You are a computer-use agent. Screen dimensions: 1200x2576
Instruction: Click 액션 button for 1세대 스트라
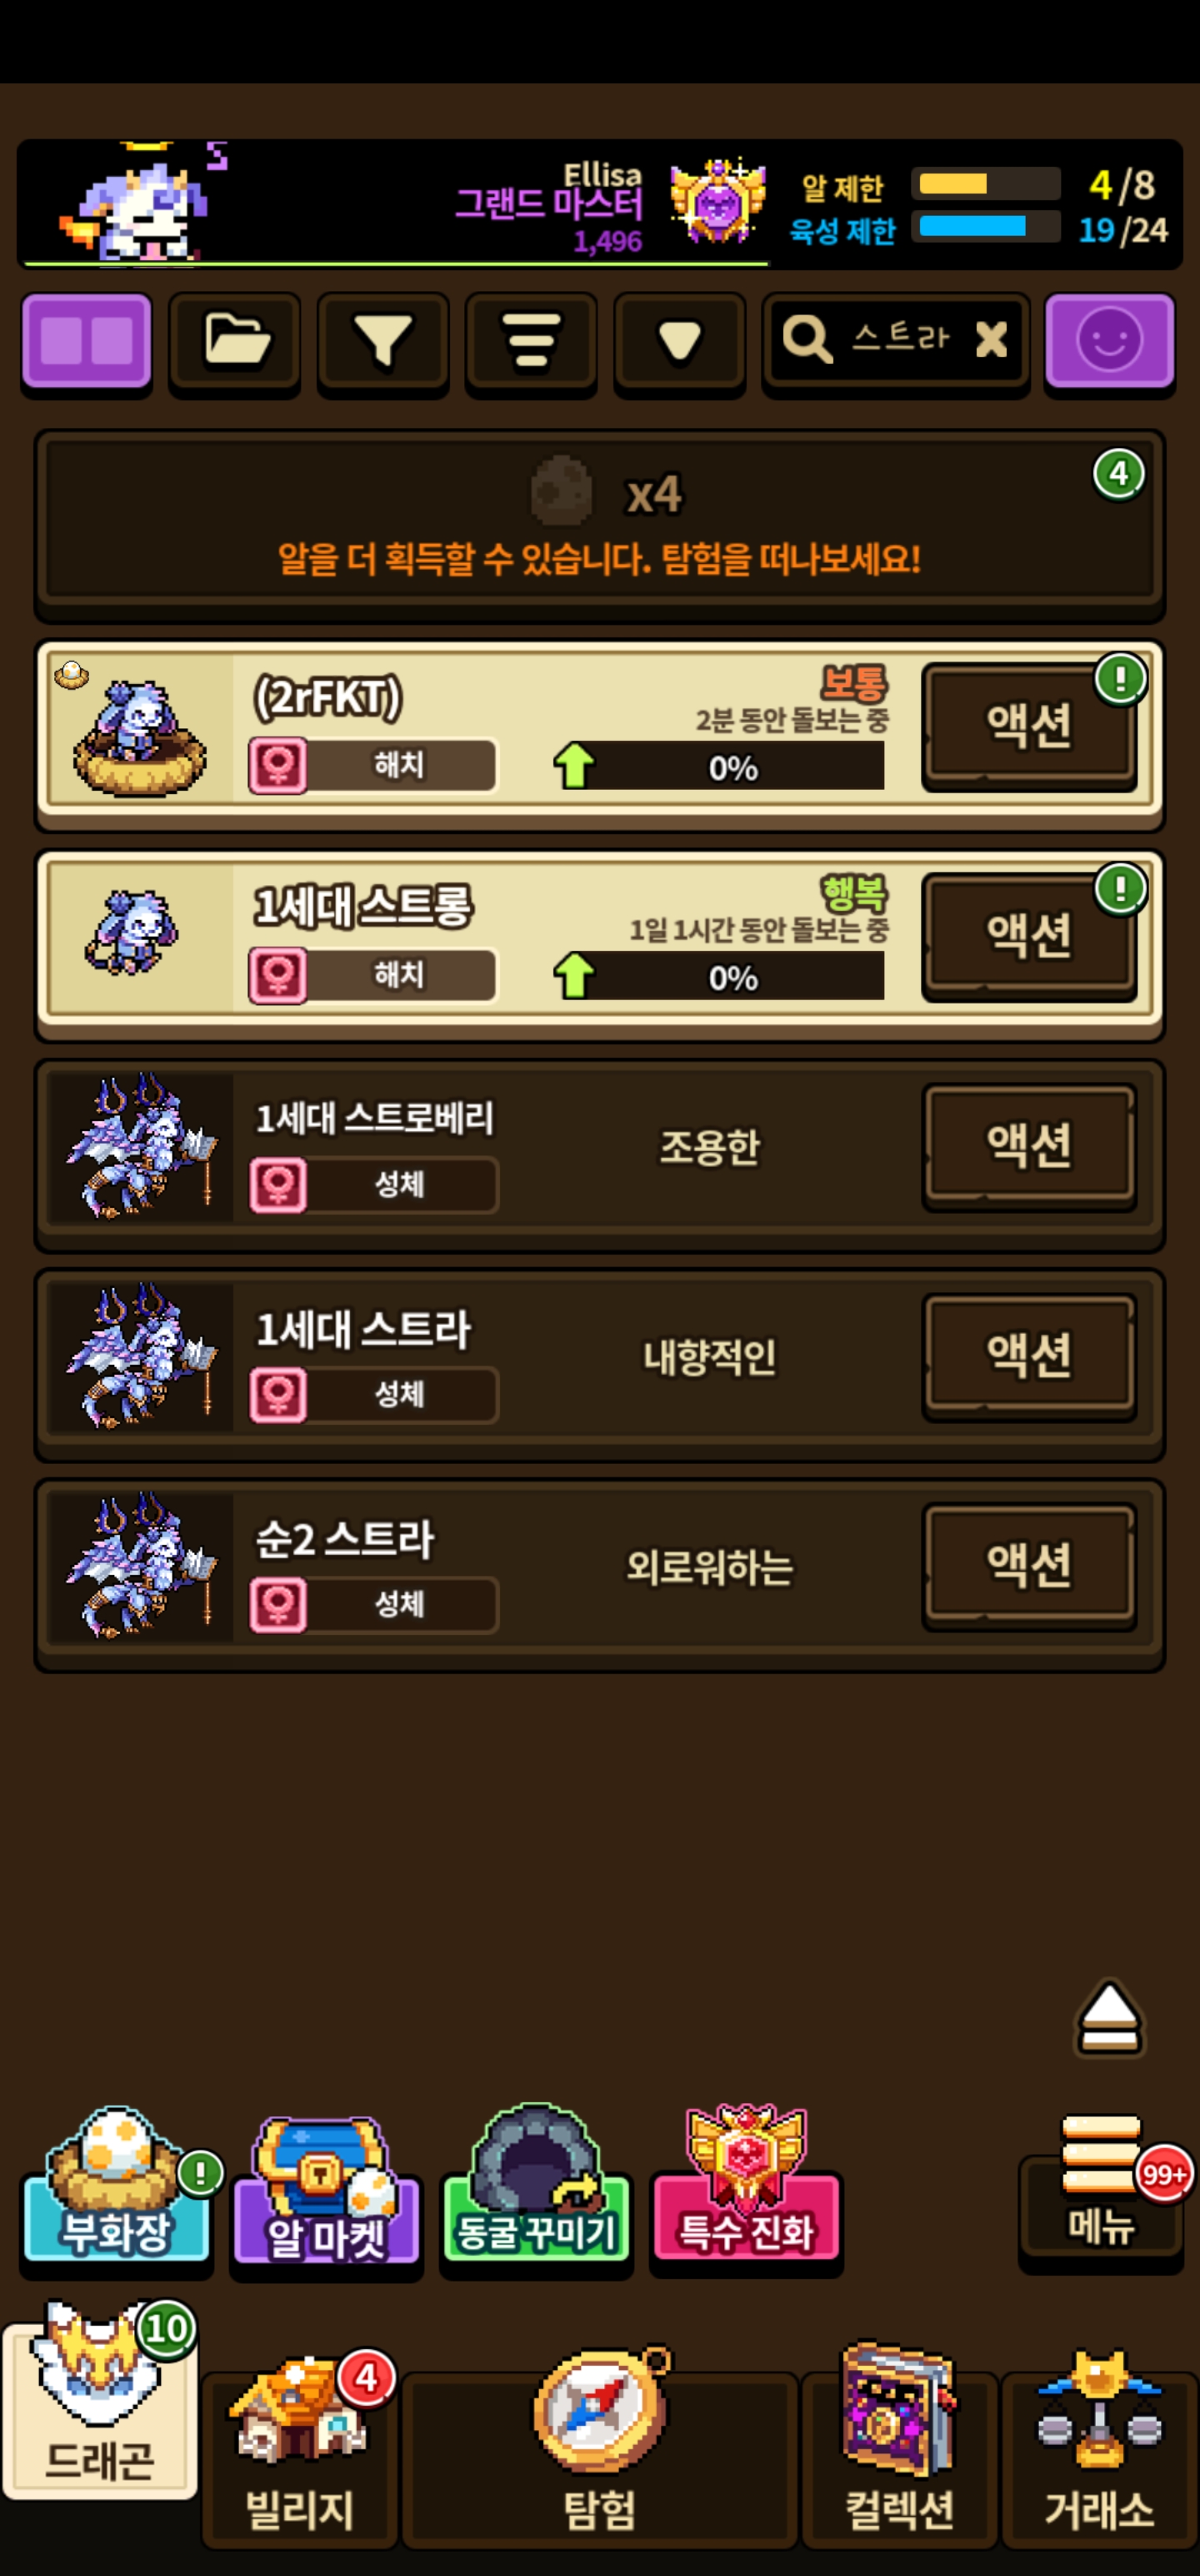pos(1029,1355)
